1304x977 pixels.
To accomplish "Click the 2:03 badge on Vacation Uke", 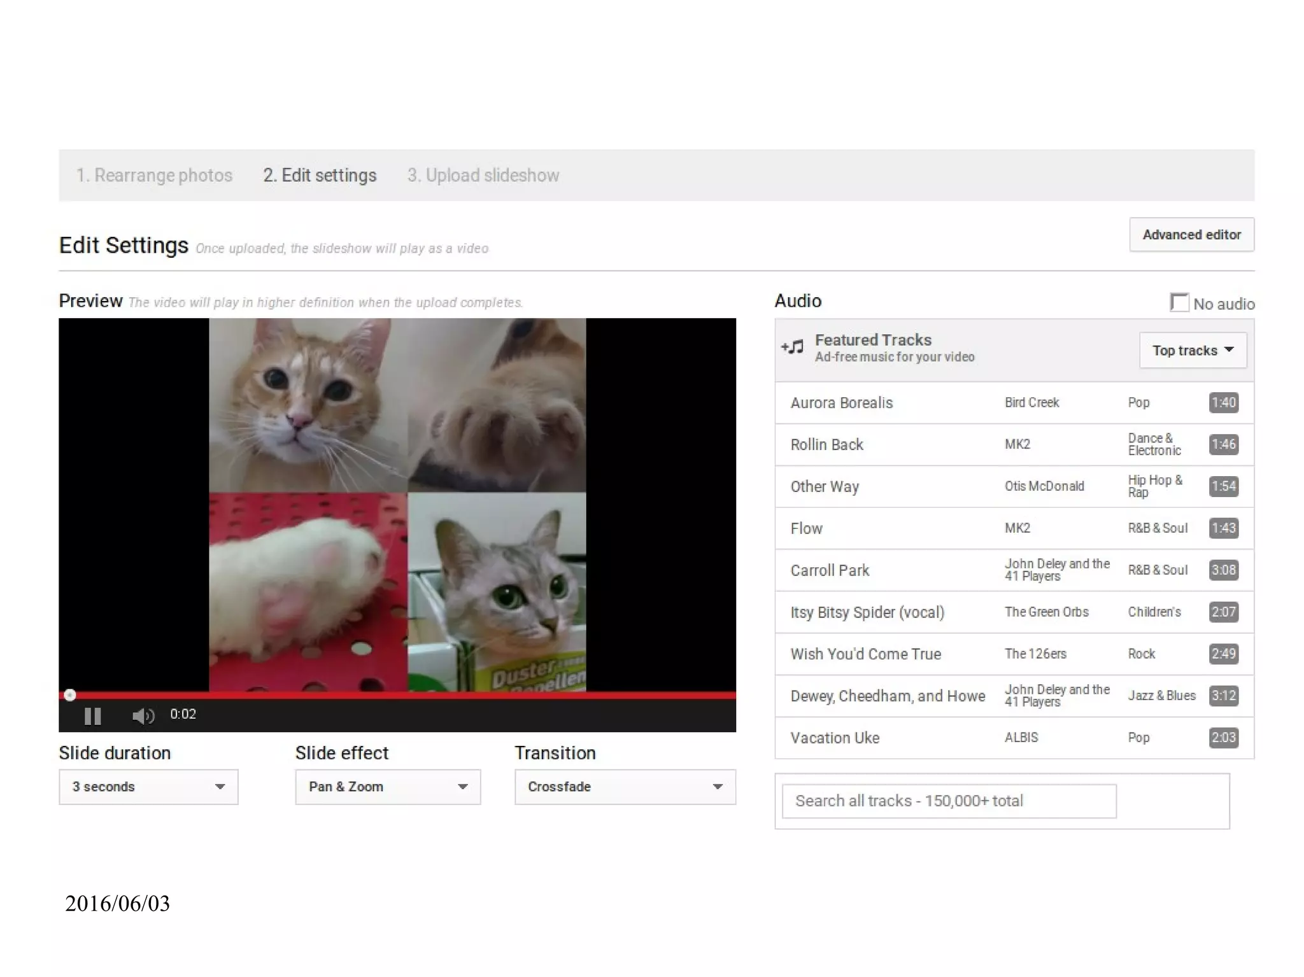I will [x=1223, y=738].
